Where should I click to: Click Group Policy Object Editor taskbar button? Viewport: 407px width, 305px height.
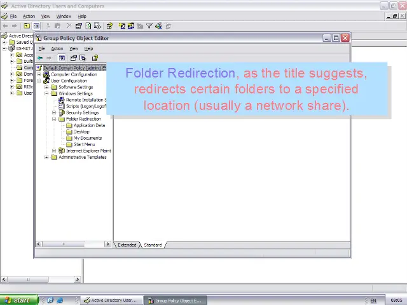[176, 301]
